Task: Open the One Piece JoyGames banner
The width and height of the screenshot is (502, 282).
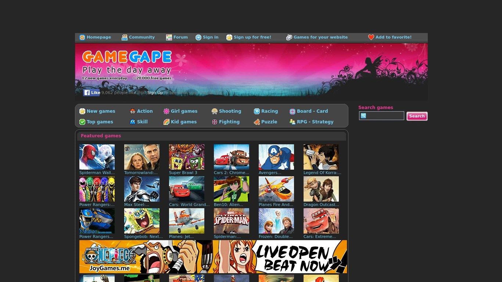Action: coord(213,257)
